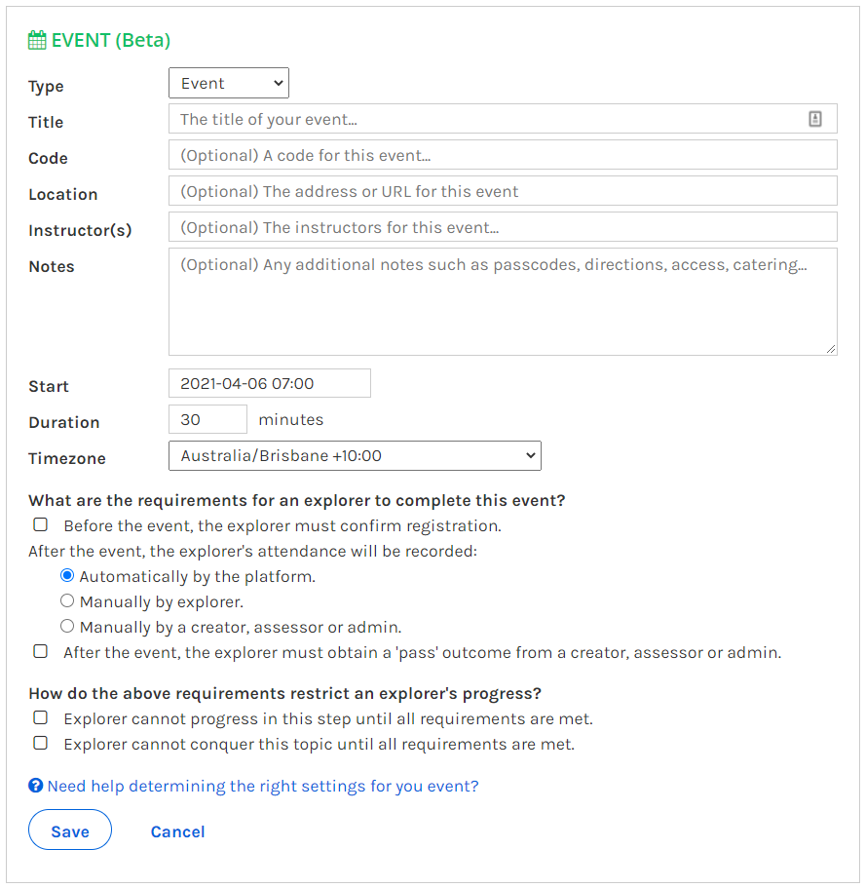This screenshot has width=865, height=888.
Task: Click the Duration minutes field
Action: 207,420
